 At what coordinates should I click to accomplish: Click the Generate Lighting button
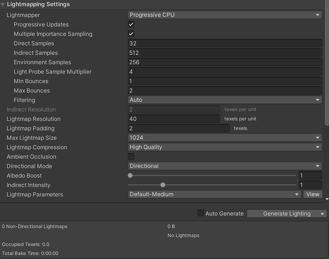pyautogui.click(x=283, y=213)
